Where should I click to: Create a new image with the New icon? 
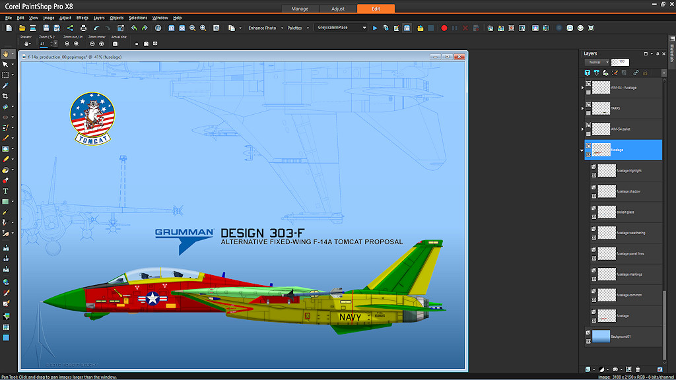click(x=9, y=28)
